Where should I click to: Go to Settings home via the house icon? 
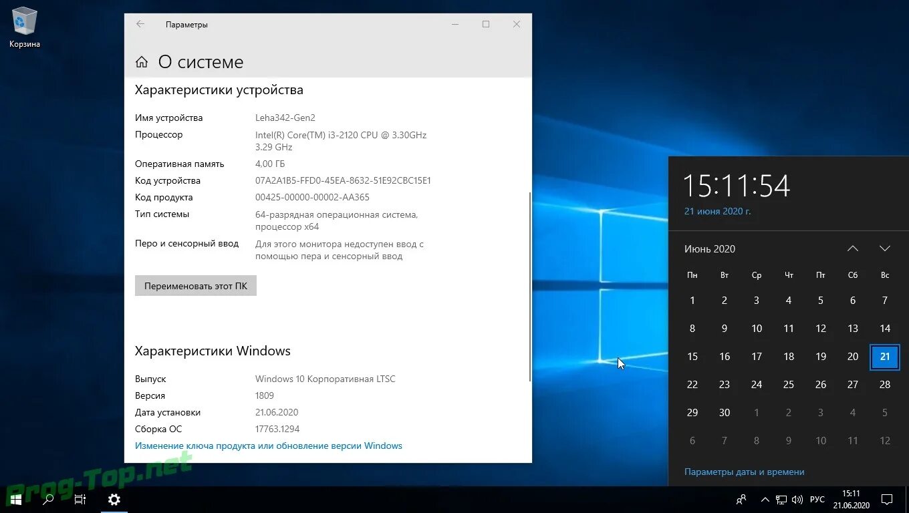[x=142, y=61]
